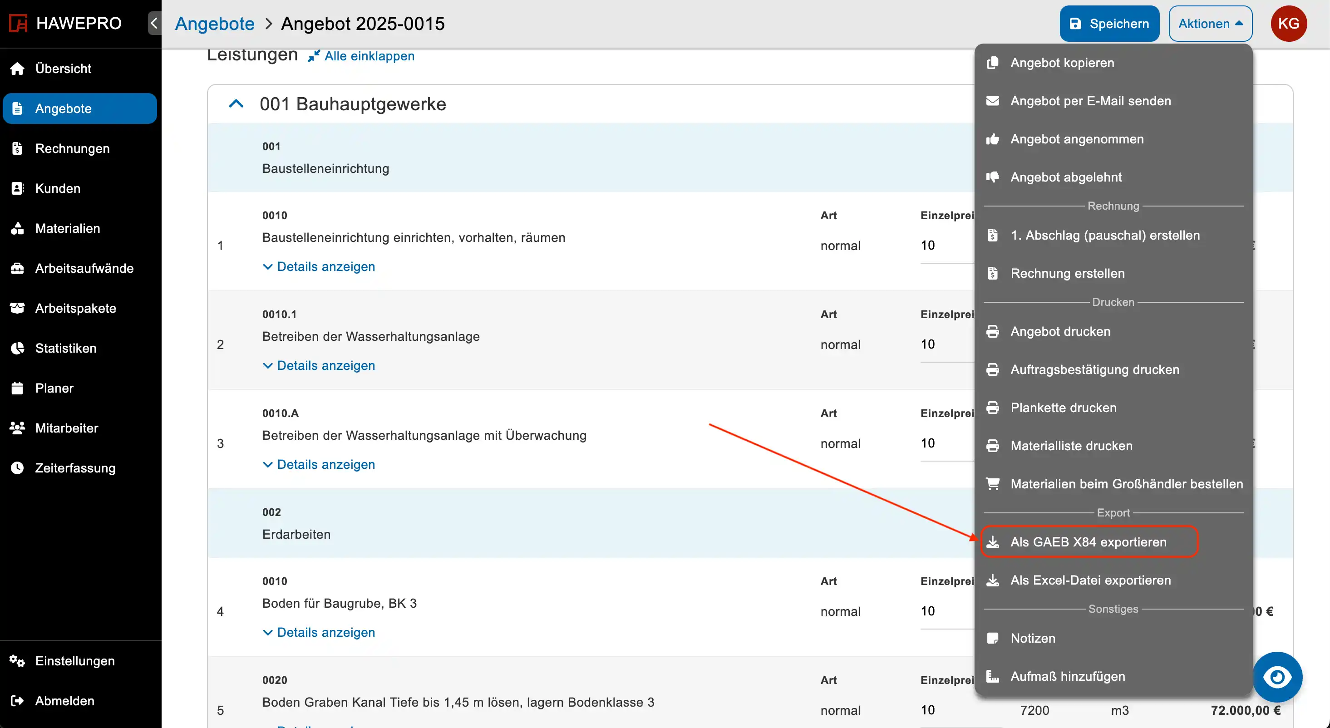Open Materialien in the sidebar

pyautogui.click(x=80, y=228)
